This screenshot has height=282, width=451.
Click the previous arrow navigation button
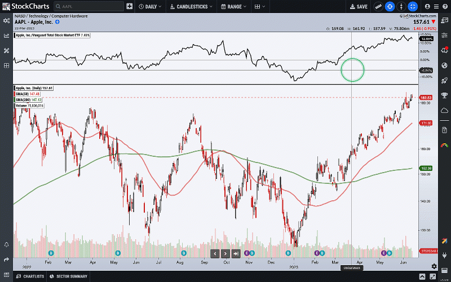[x=215, y=253]
